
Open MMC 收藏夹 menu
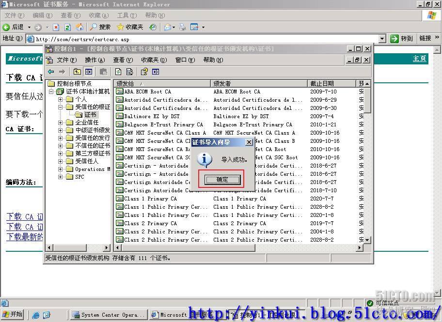154,60
